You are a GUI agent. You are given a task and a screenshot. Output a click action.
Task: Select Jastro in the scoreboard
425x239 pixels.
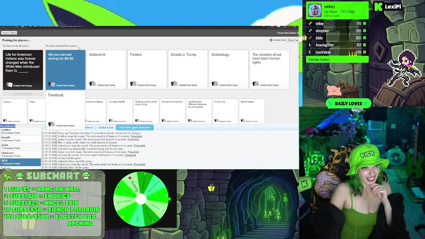(x=20, y=147)
